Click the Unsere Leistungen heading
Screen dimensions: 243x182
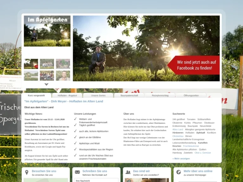coord(85,114)
